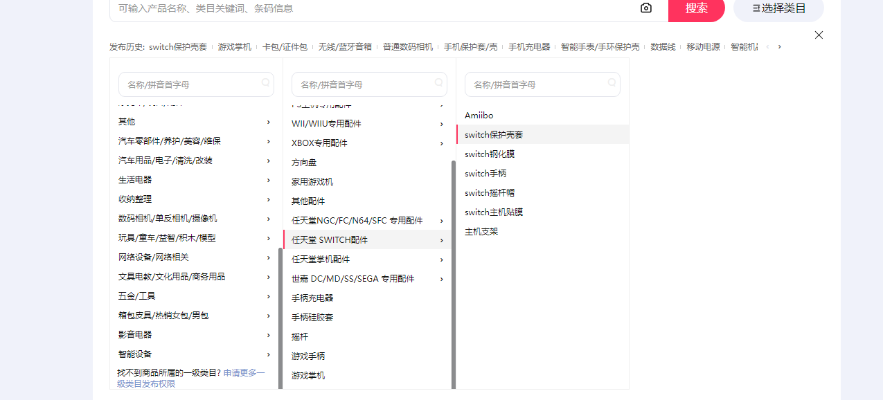This screenshot has height=400, width=883.
Task: Choose 游戏掌机 from publish history
Action: tap(235, 47)
